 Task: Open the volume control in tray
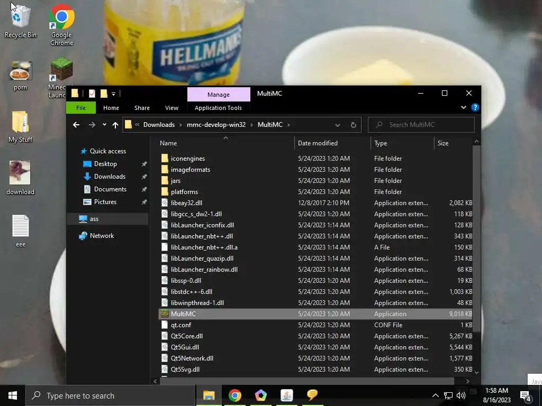461,395
